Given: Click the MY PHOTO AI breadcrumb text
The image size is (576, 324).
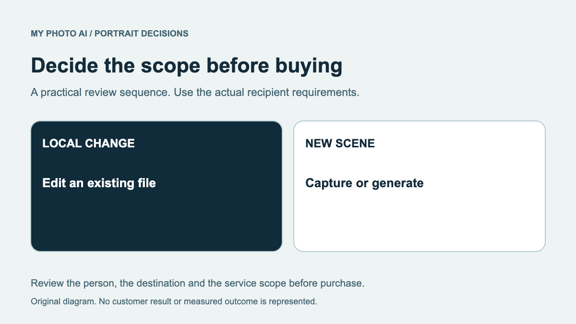Looking at the screenshot, I should click(59, 34).
